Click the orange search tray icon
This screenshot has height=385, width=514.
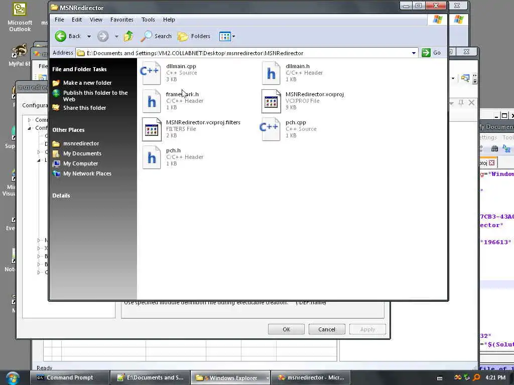tap(477, 377)
